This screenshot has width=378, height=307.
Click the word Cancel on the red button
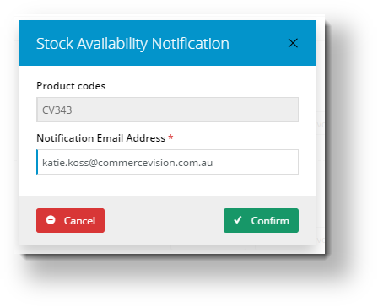tap(79, 221)
